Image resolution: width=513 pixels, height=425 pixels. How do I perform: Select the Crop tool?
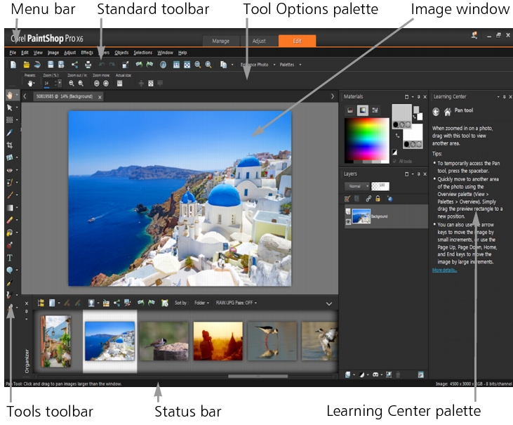(9, 145)
